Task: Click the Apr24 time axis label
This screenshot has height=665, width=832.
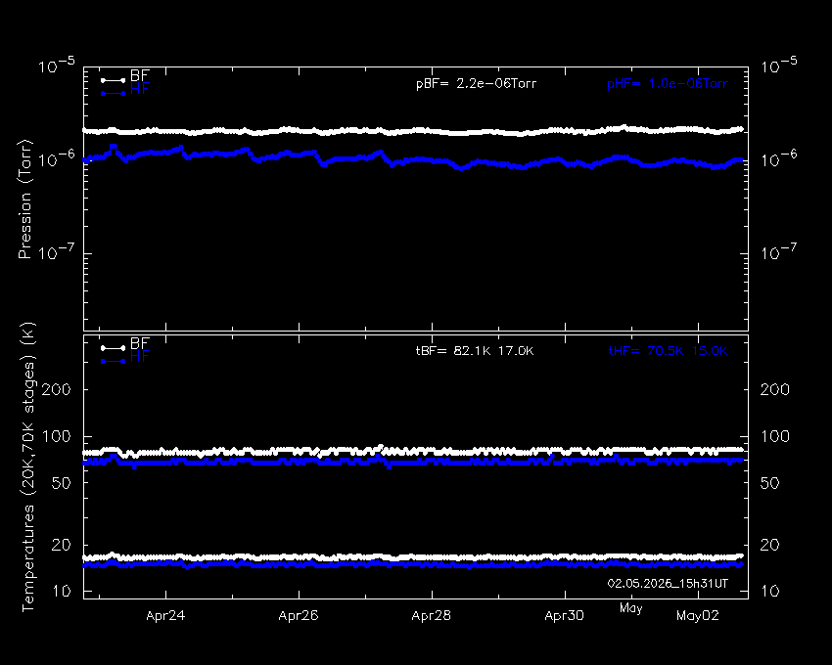Action: tap(165, 616)
